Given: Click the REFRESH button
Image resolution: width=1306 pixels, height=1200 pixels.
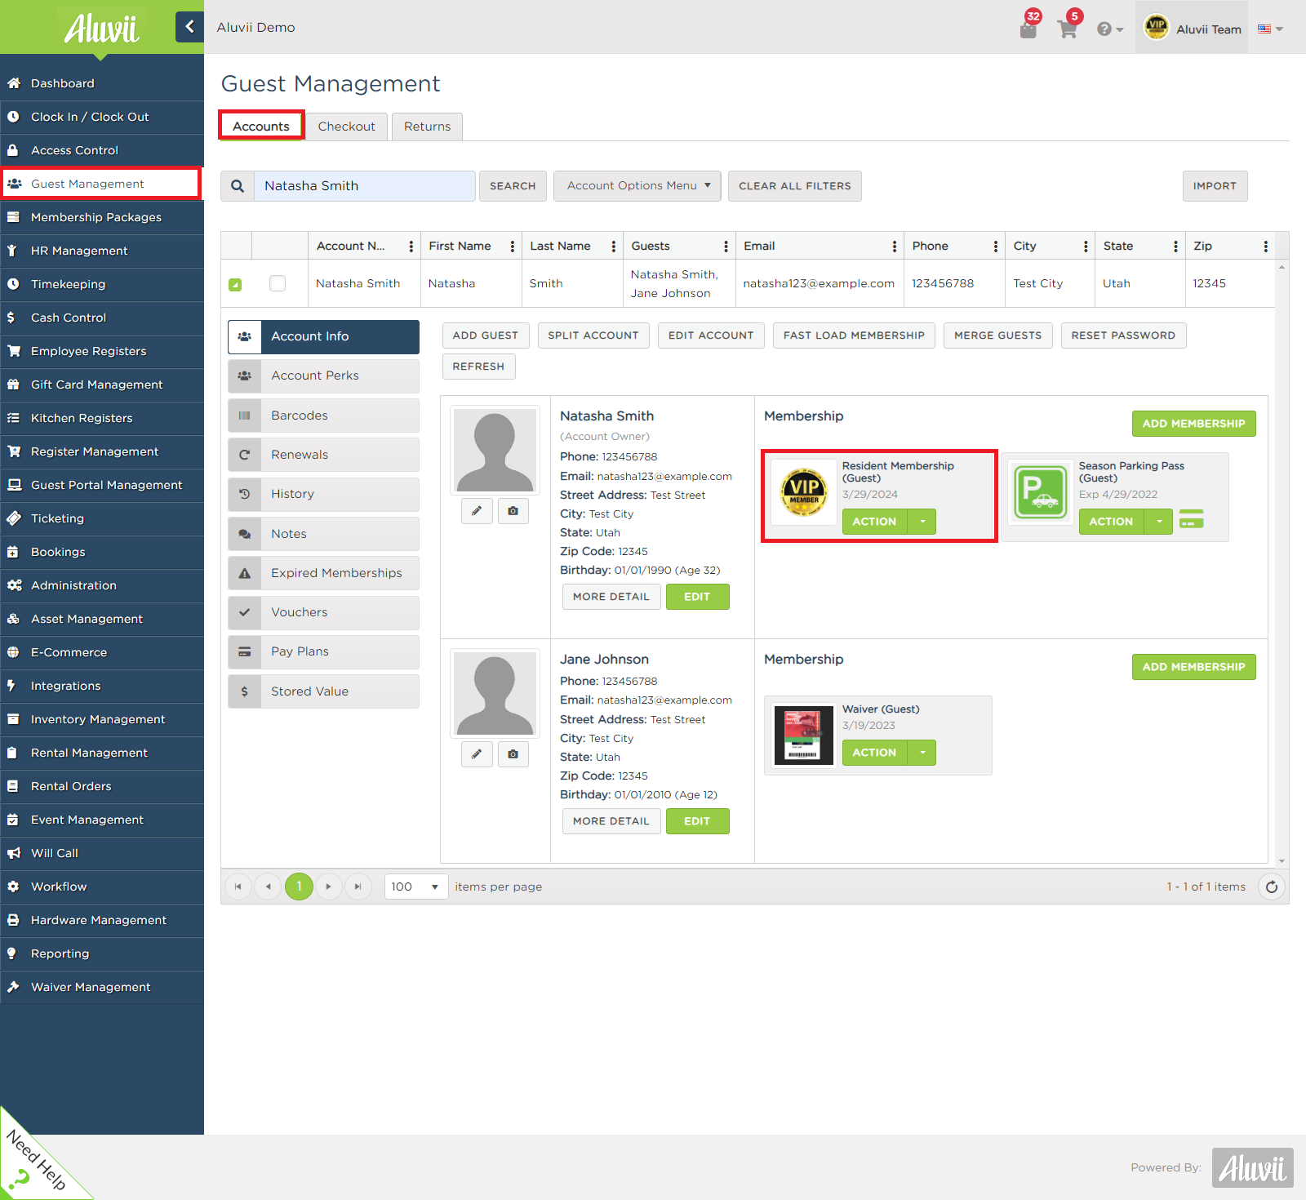Looking at the screenshot, I should click(x=478, y=367).
